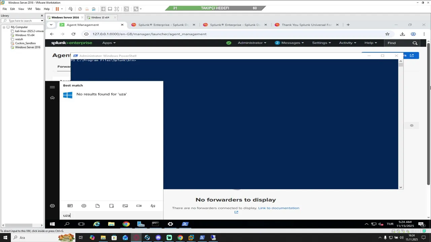Click the Splunk Find search box
Viewport: 431px width, 242px height.
coord(398,43)
